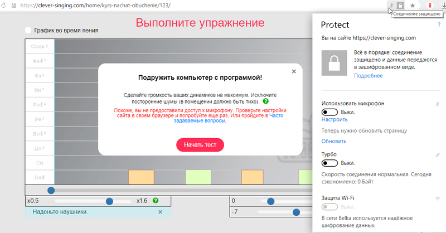The image size is (446, 233).
Task: Click green help icon next to x1.6
Action: 156,201
